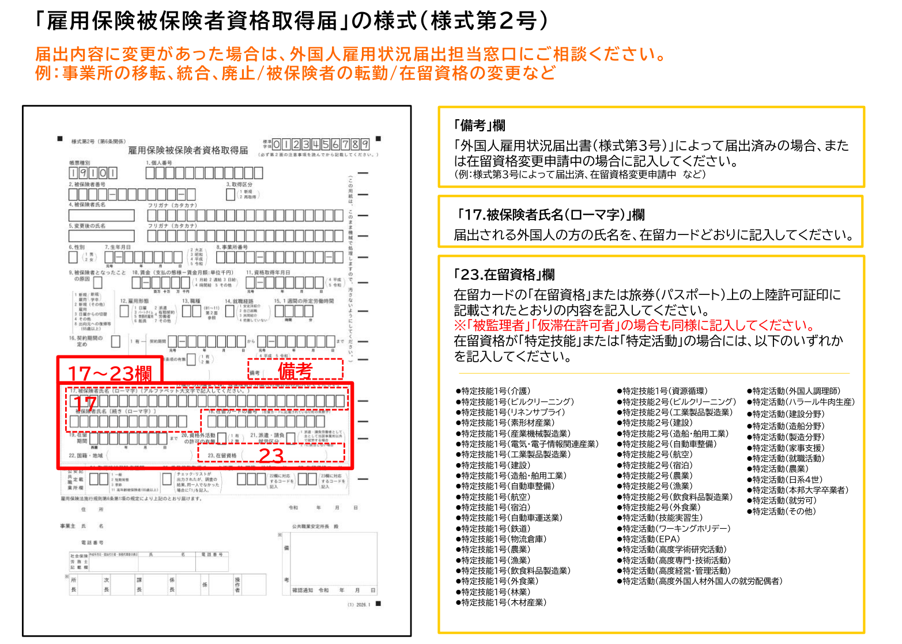This screenshot has height=644, width=902.
Task: Click the 4.被保険者氏名 name box in the form
Action: click(101, 215)
